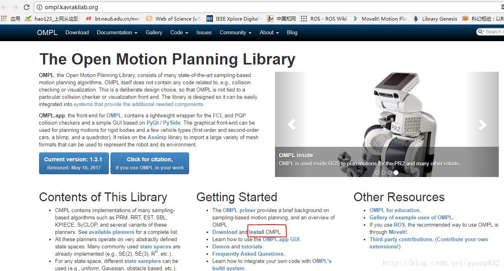
Task: Select first carousel indicator dot
Action: point(377,173)
